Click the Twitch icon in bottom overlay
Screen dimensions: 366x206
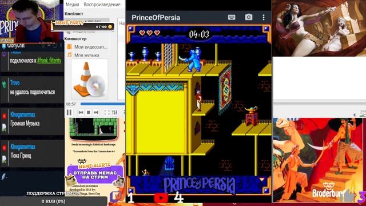click(x=116, y=197)
